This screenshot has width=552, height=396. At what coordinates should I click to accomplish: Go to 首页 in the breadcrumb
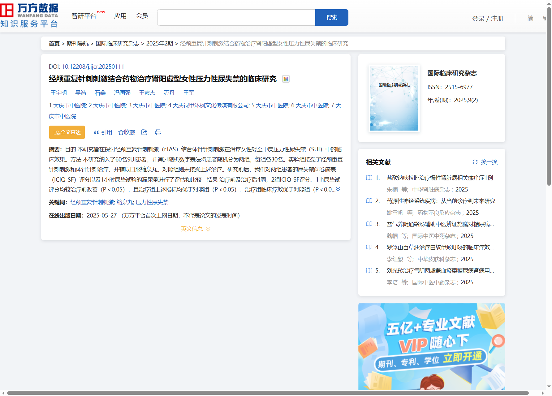click(x=54, y=44)
